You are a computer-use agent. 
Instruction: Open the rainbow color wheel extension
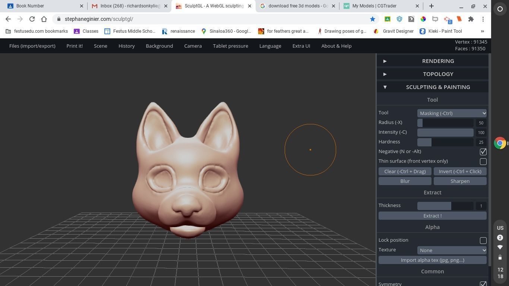[x=423, y=19]
